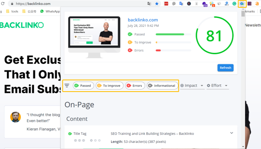Image resolution: width=261 pixels, height=149 pixels.
Task: Open the filter list icon beside Passed
Action: (67, 85)
